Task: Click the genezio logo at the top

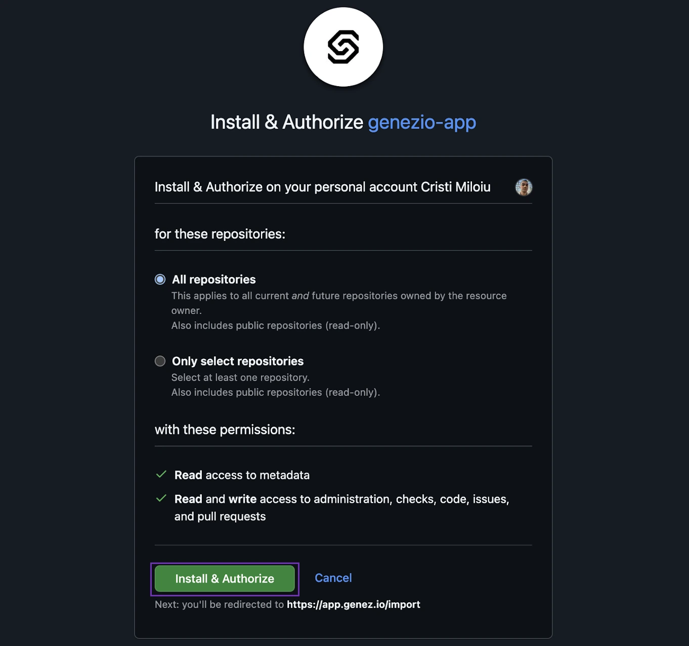Action: 343,47
